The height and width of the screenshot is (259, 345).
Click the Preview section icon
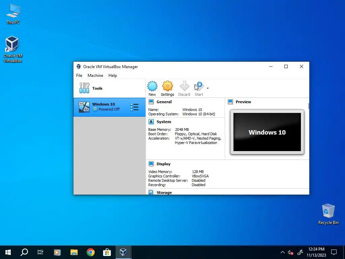[x=230, y=102]
